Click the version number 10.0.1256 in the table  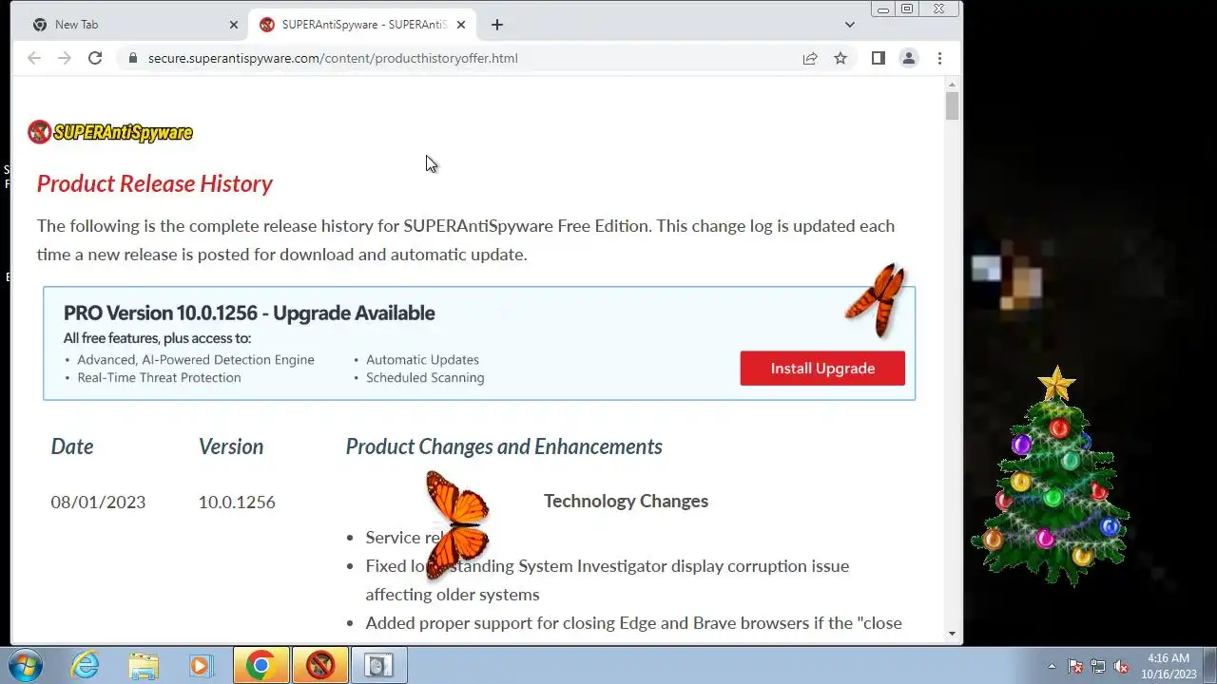click(237, 503)
